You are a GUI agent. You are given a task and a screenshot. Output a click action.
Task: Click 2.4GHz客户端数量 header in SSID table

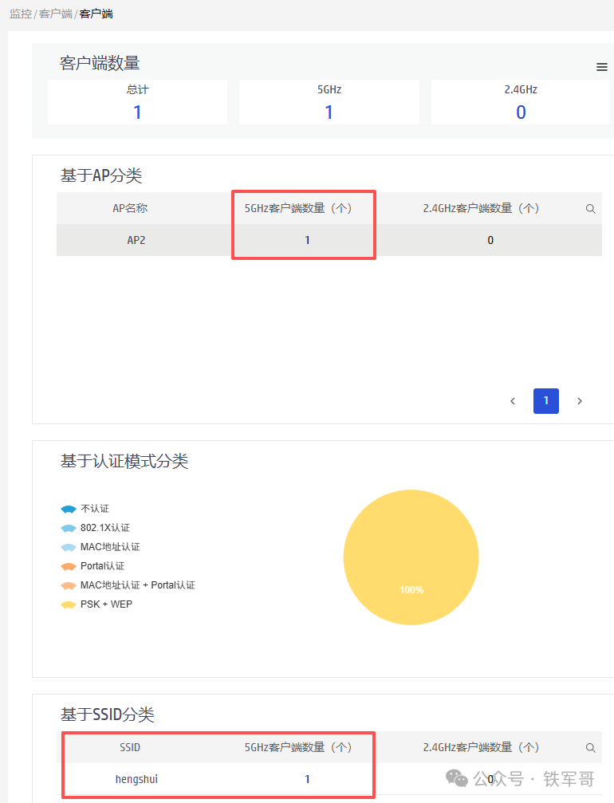point(481,748)
